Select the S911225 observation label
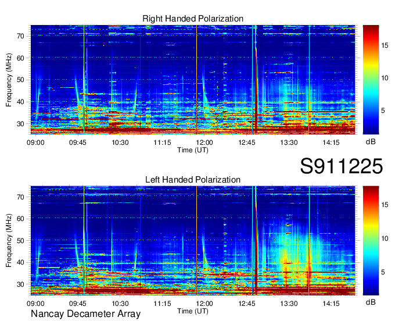Viewport: 395px width, 321px height. coord(342,166)
